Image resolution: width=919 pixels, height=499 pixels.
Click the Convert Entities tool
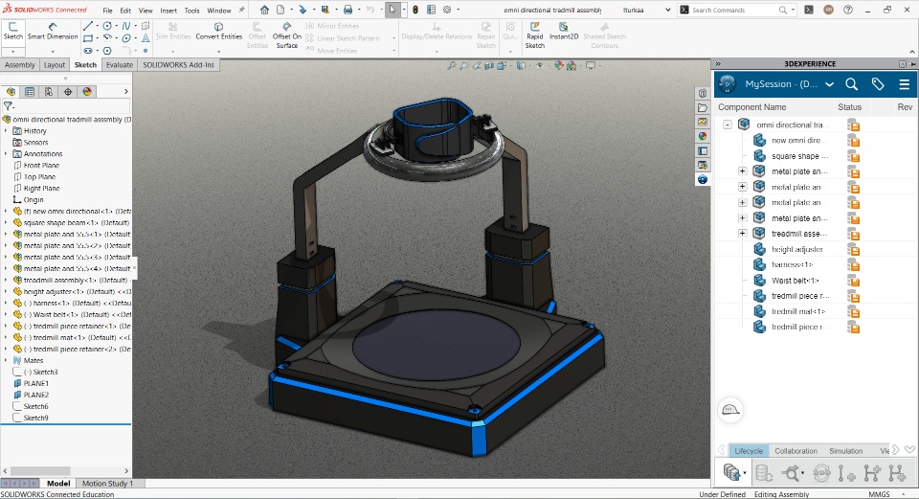tap(219, 31)
